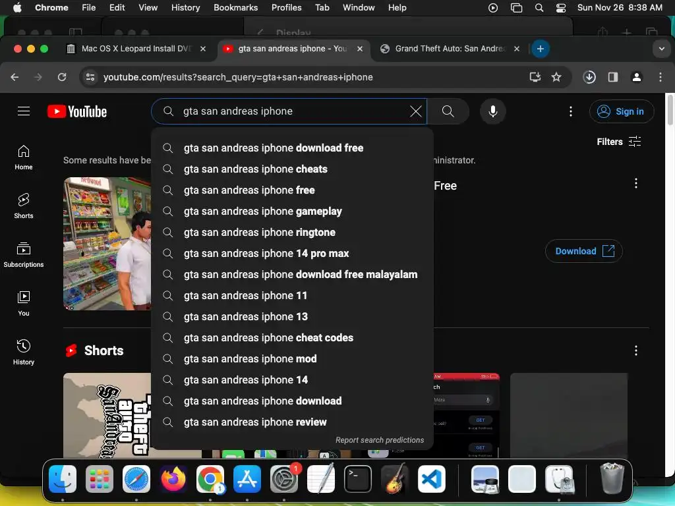Open the convenience store video thumbnail

tap(107, 244)
